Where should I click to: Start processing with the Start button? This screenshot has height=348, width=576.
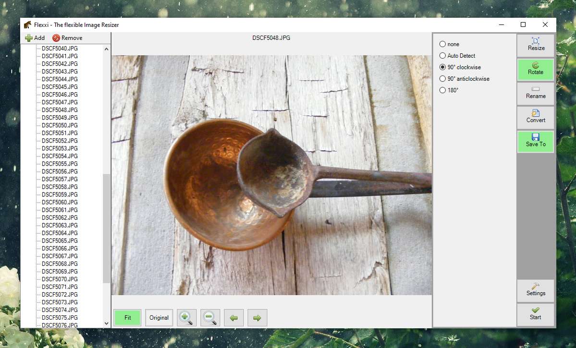click(x=536, y=314)
